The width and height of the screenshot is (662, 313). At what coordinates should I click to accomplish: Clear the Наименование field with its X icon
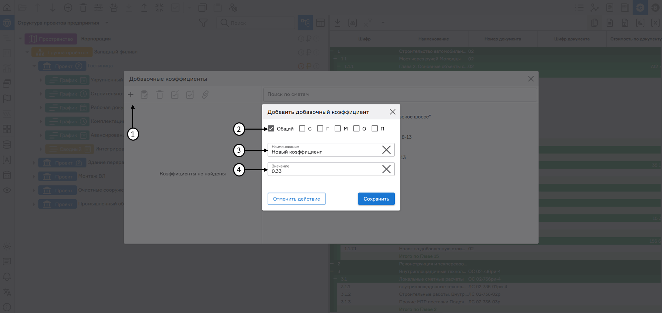[386, 150]
